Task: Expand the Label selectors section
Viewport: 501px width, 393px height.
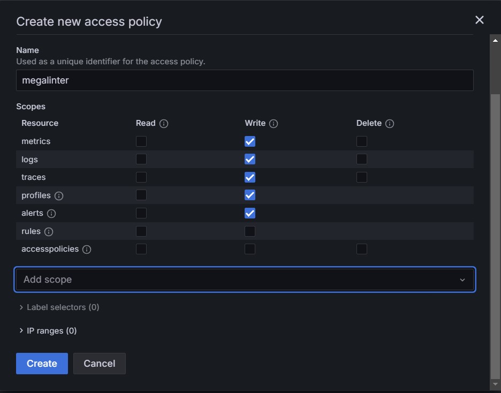Action: [x=59, y=307]
